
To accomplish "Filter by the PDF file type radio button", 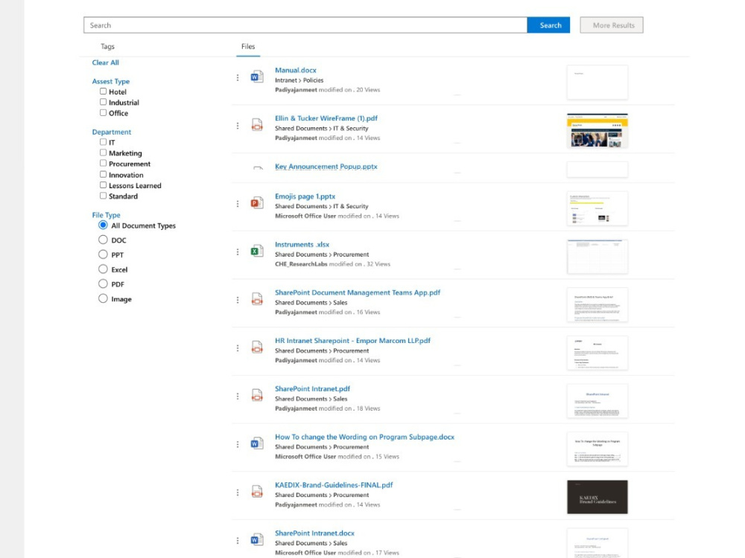I will [103, 283].
